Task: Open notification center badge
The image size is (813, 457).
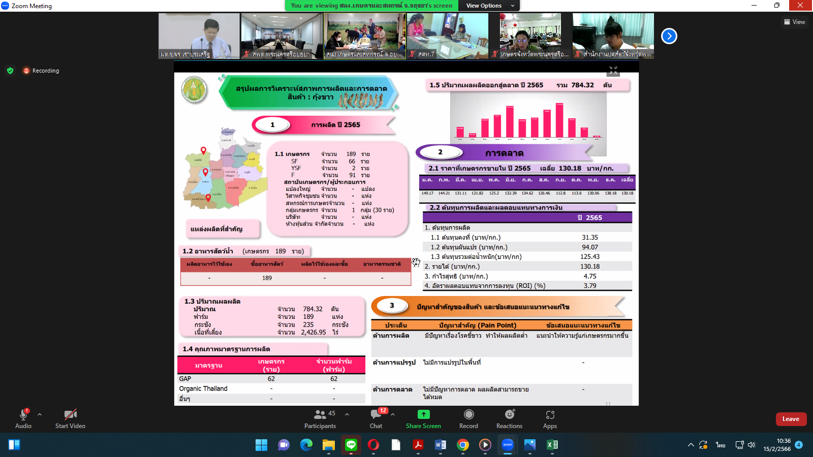Action: click(x=799, y=445)
